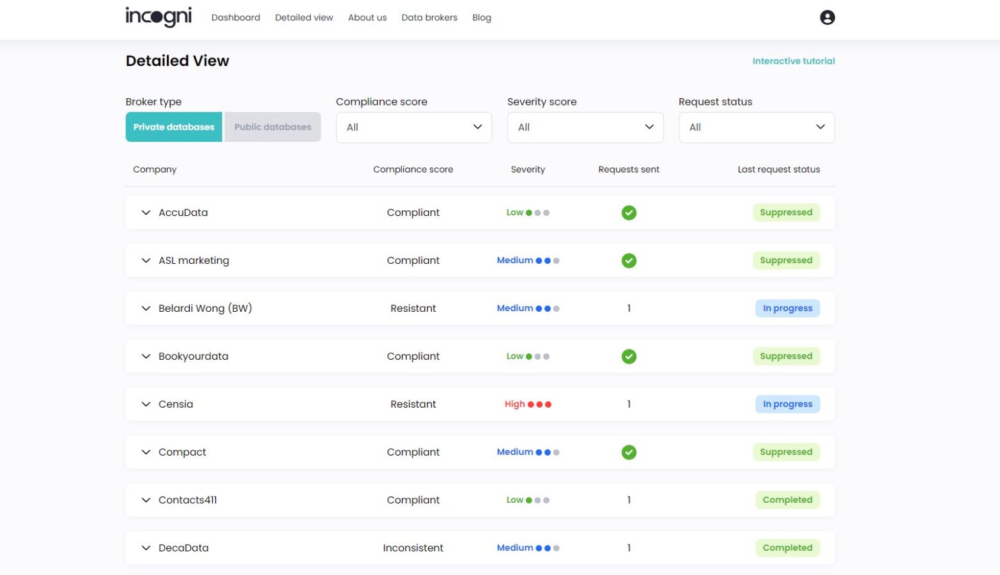Start the Interactive tutorial link

click(794, 61)
